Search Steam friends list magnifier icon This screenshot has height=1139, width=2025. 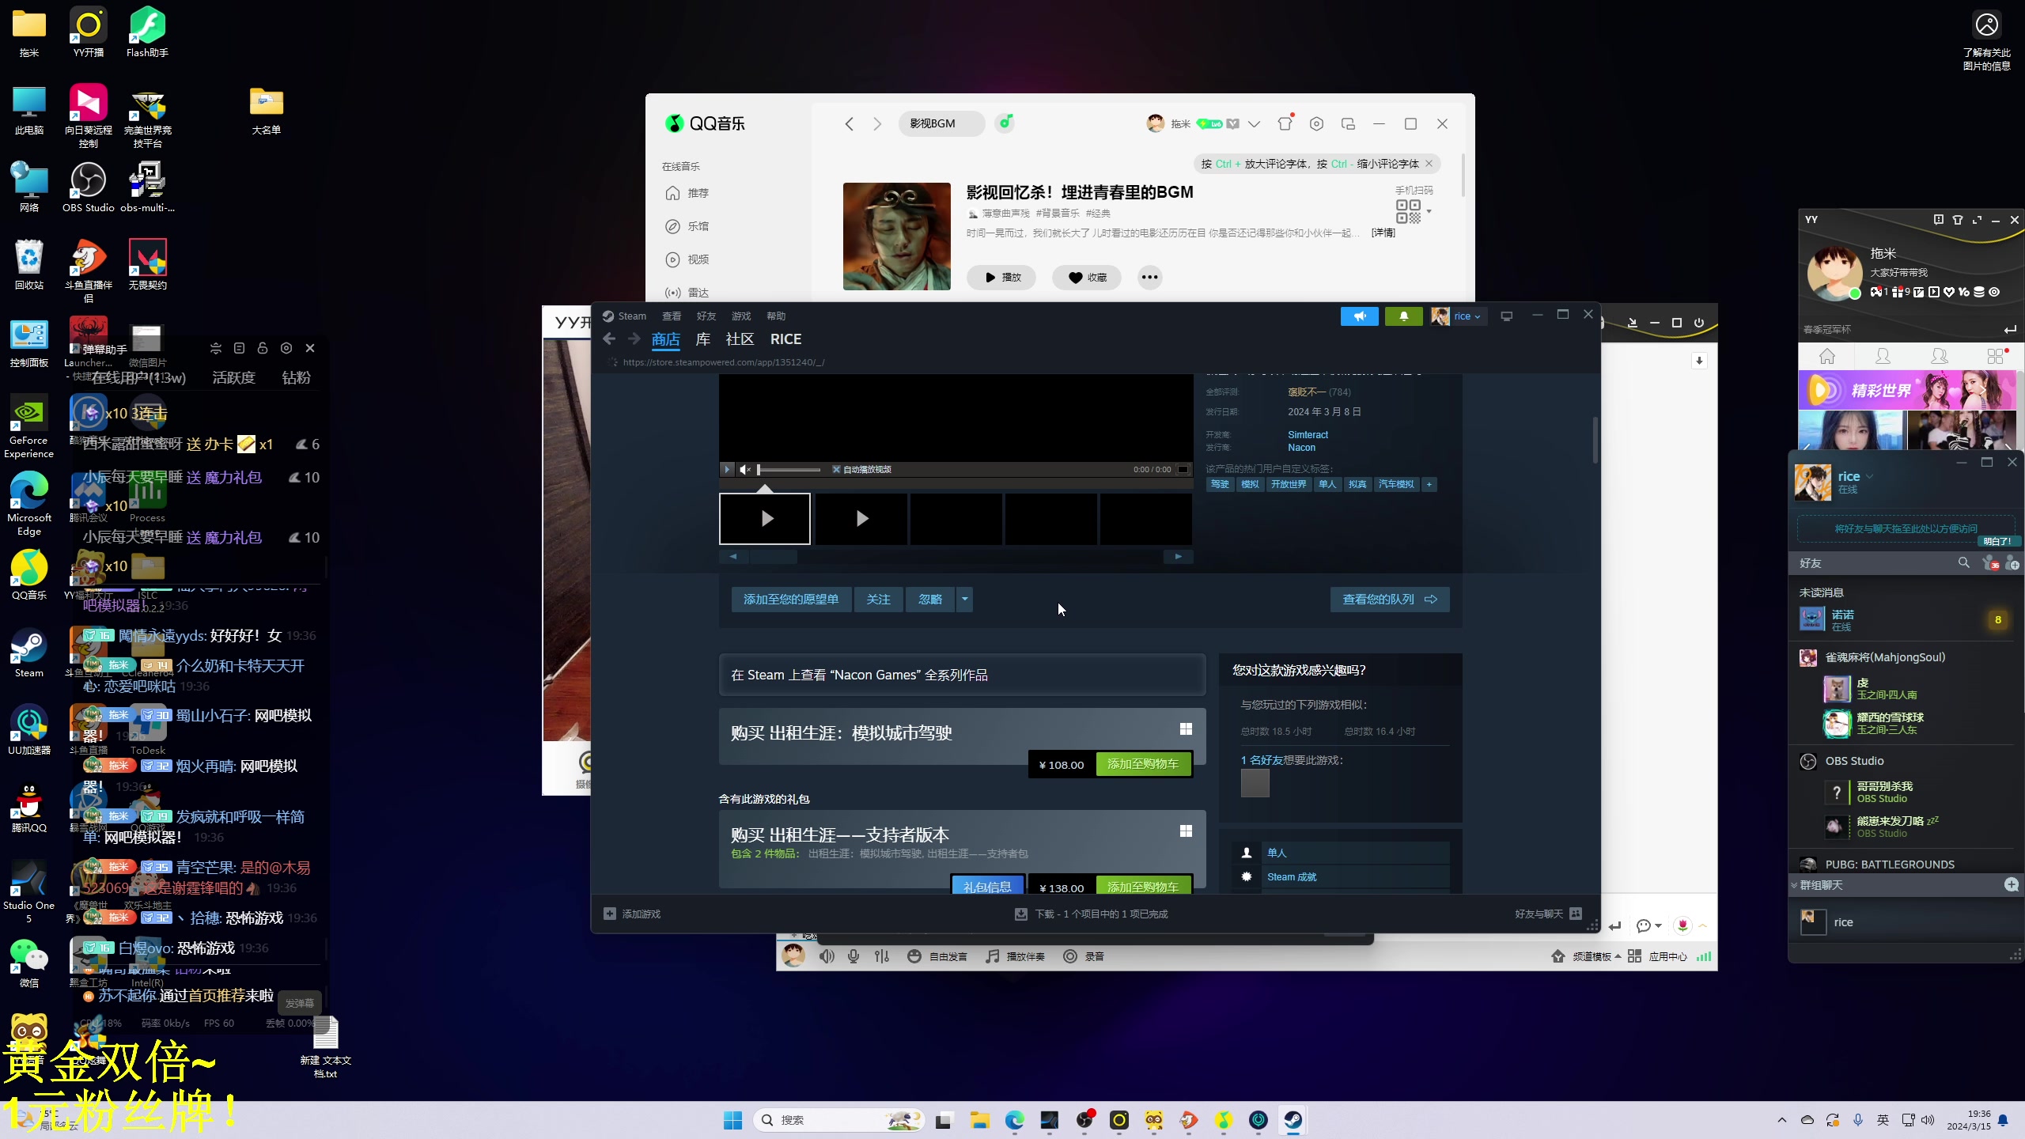1964,562
